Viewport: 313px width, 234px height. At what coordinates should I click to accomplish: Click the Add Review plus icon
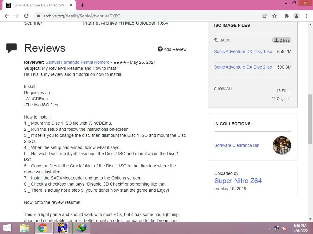click(x=160, y=49)
